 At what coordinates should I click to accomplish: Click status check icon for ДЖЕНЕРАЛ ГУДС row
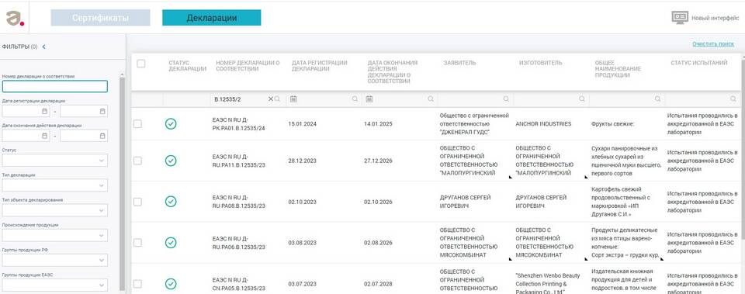pos(171,123)
